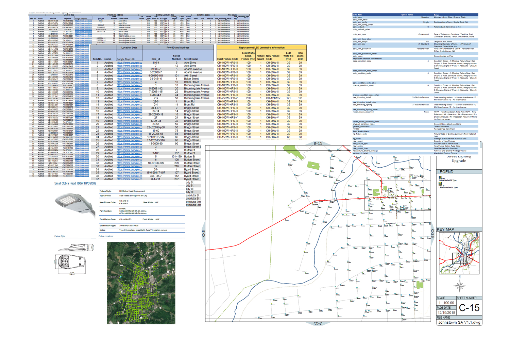This screenshot has height=340, width=510.
Task: Click the plot date '12/19/2018'
Action: tap(446, 312)
